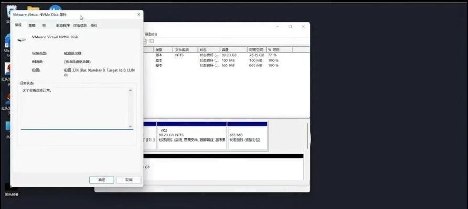Select the 665 MB capacity cell in volume list

point(228,65)
